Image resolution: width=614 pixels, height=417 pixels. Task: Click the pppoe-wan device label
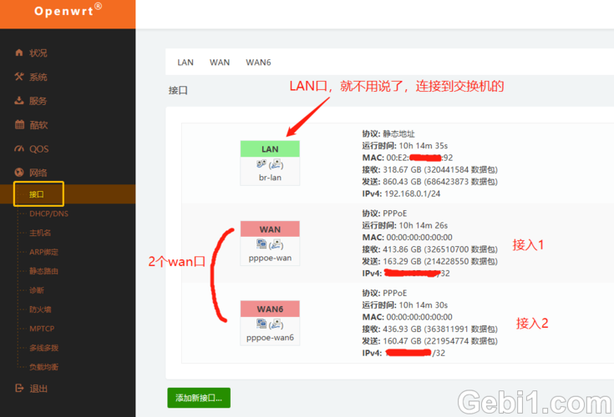point(270,258)
